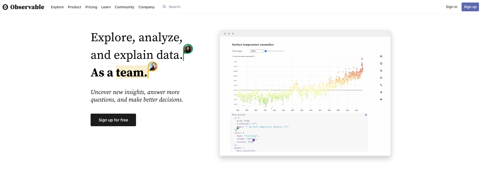Screen dimensions: 483x181
Task: Open the version history clock icon
Action: 381,78
